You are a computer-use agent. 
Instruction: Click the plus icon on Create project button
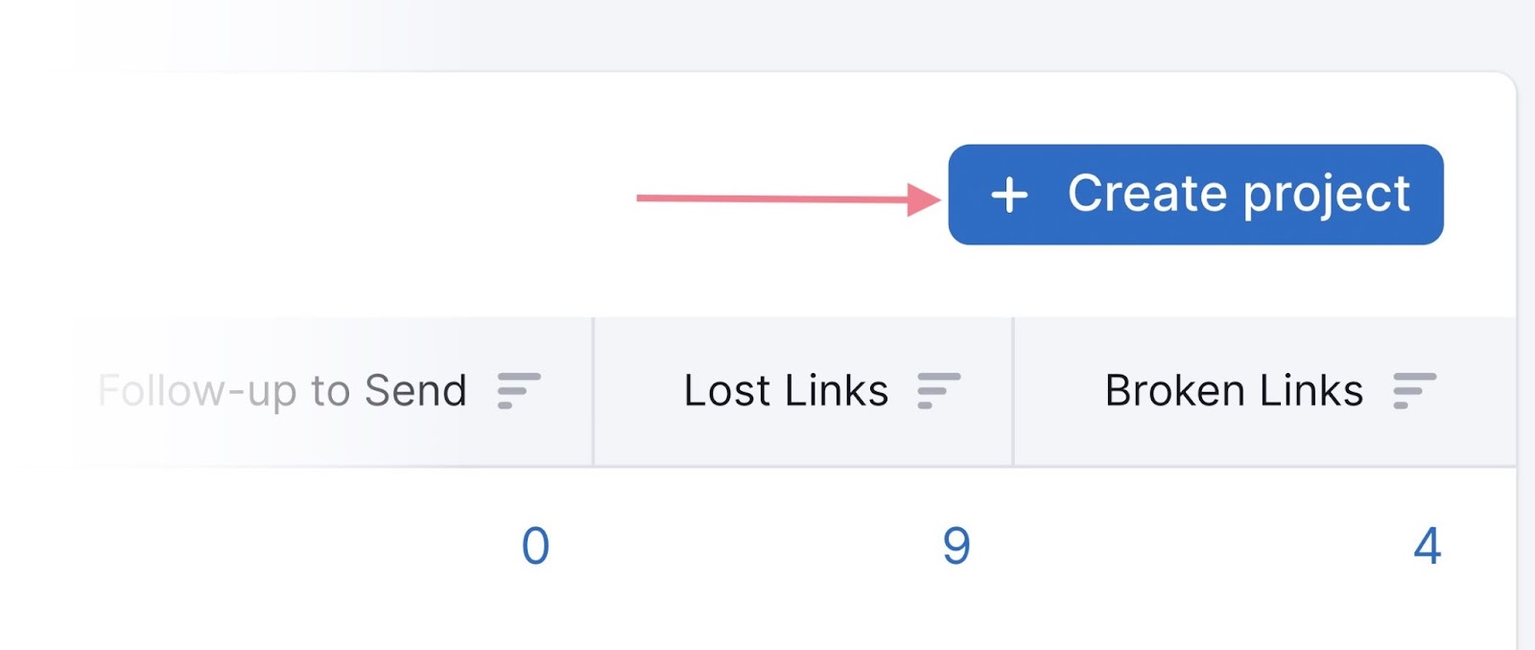tap(1012, 195)
